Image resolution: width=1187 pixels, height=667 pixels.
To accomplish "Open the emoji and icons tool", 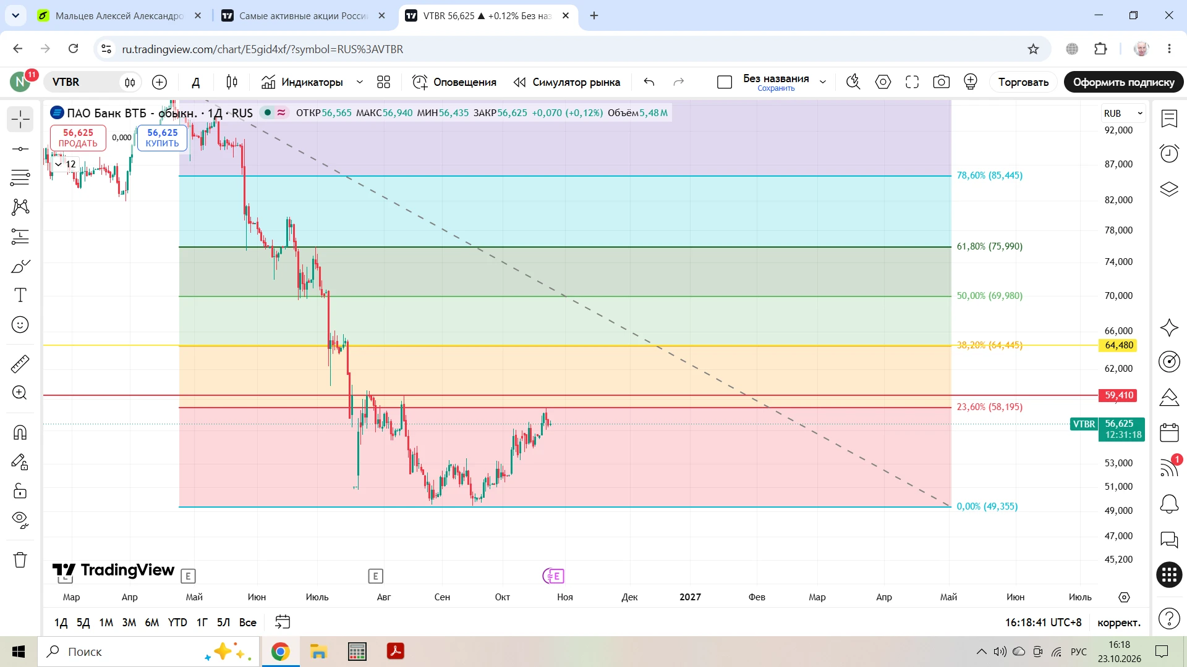I will point(20,325).
